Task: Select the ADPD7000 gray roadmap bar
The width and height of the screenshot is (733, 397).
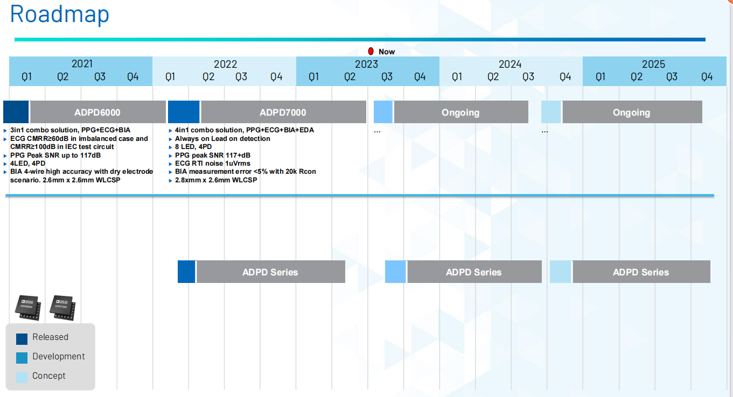Action: click(x=283, y=112)
